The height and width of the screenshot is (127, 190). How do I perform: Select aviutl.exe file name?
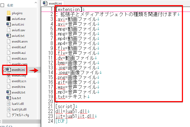click(19, 19)
